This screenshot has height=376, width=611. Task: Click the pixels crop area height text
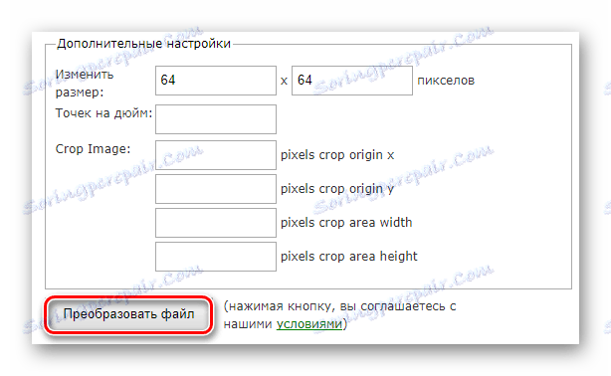point(348,257)
